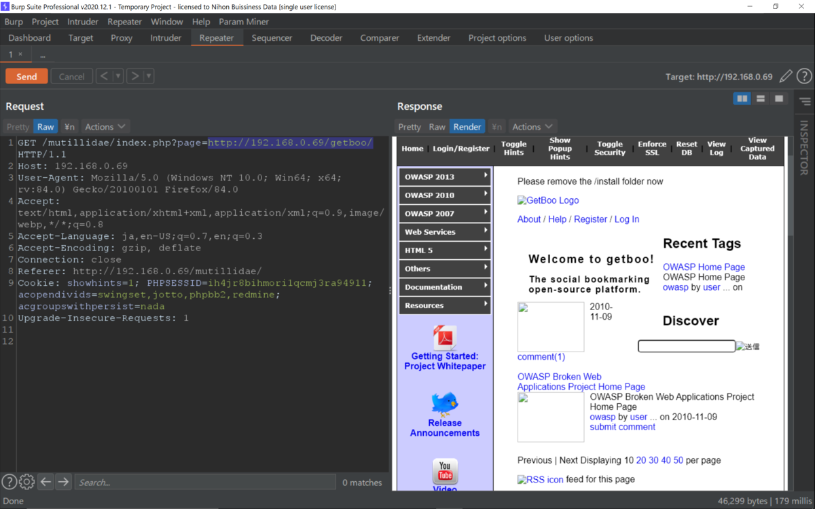Open Repeater help question-mark icon
Screen dimensions: 815x509
point(804,76)
